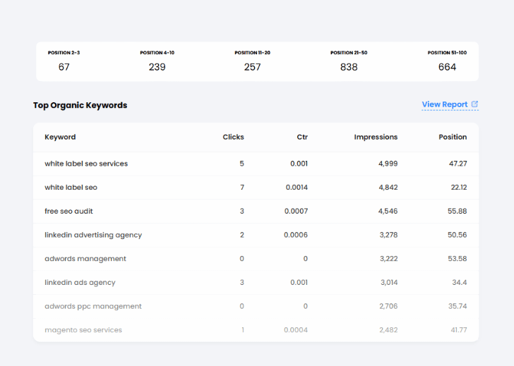
Task: Click the POSITION 21-50 label
Action: (349, 53)
